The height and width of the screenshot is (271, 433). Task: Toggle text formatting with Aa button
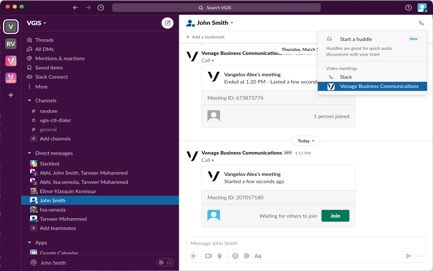pos(258,256)
